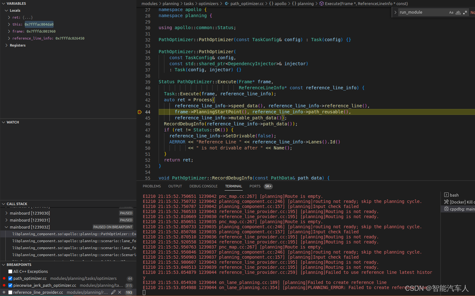The height and width of the screenshot is (296, 475).
Task: Remove the reference_line_provider.cc breakpoint with X icon
Action: pyautogui.click(x=119, y=292)
